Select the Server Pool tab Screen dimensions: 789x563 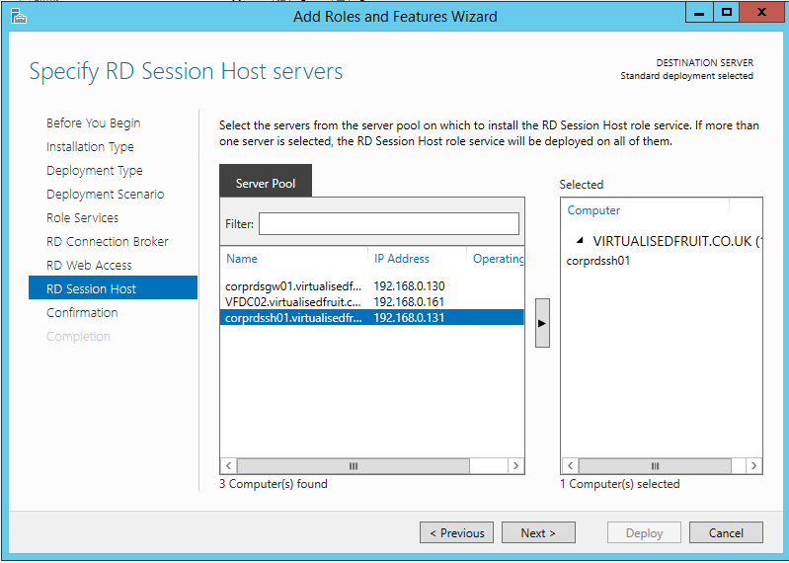266,184
